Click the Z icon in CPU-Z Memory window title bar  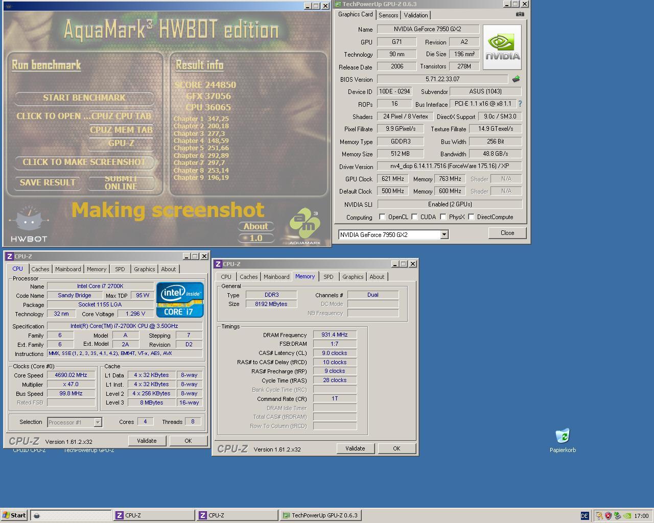[218, 264]
